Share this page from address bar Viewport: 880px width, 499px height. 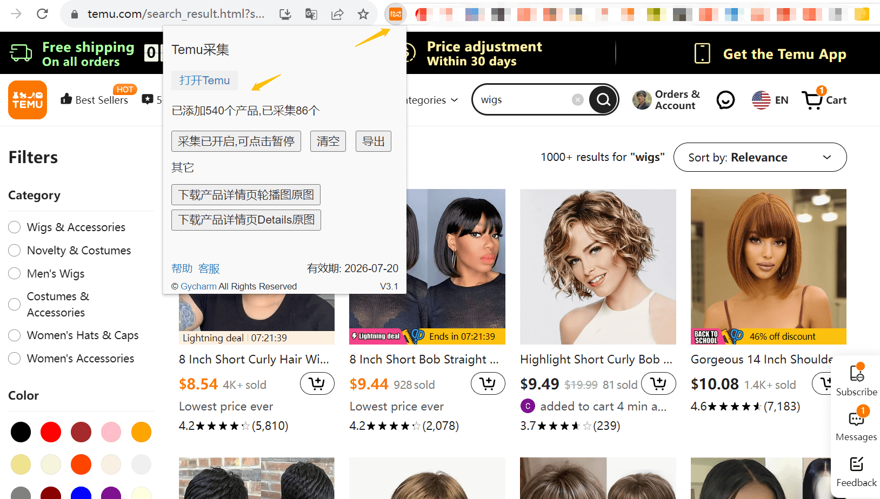pyautogui.click(x=337, y=14)
